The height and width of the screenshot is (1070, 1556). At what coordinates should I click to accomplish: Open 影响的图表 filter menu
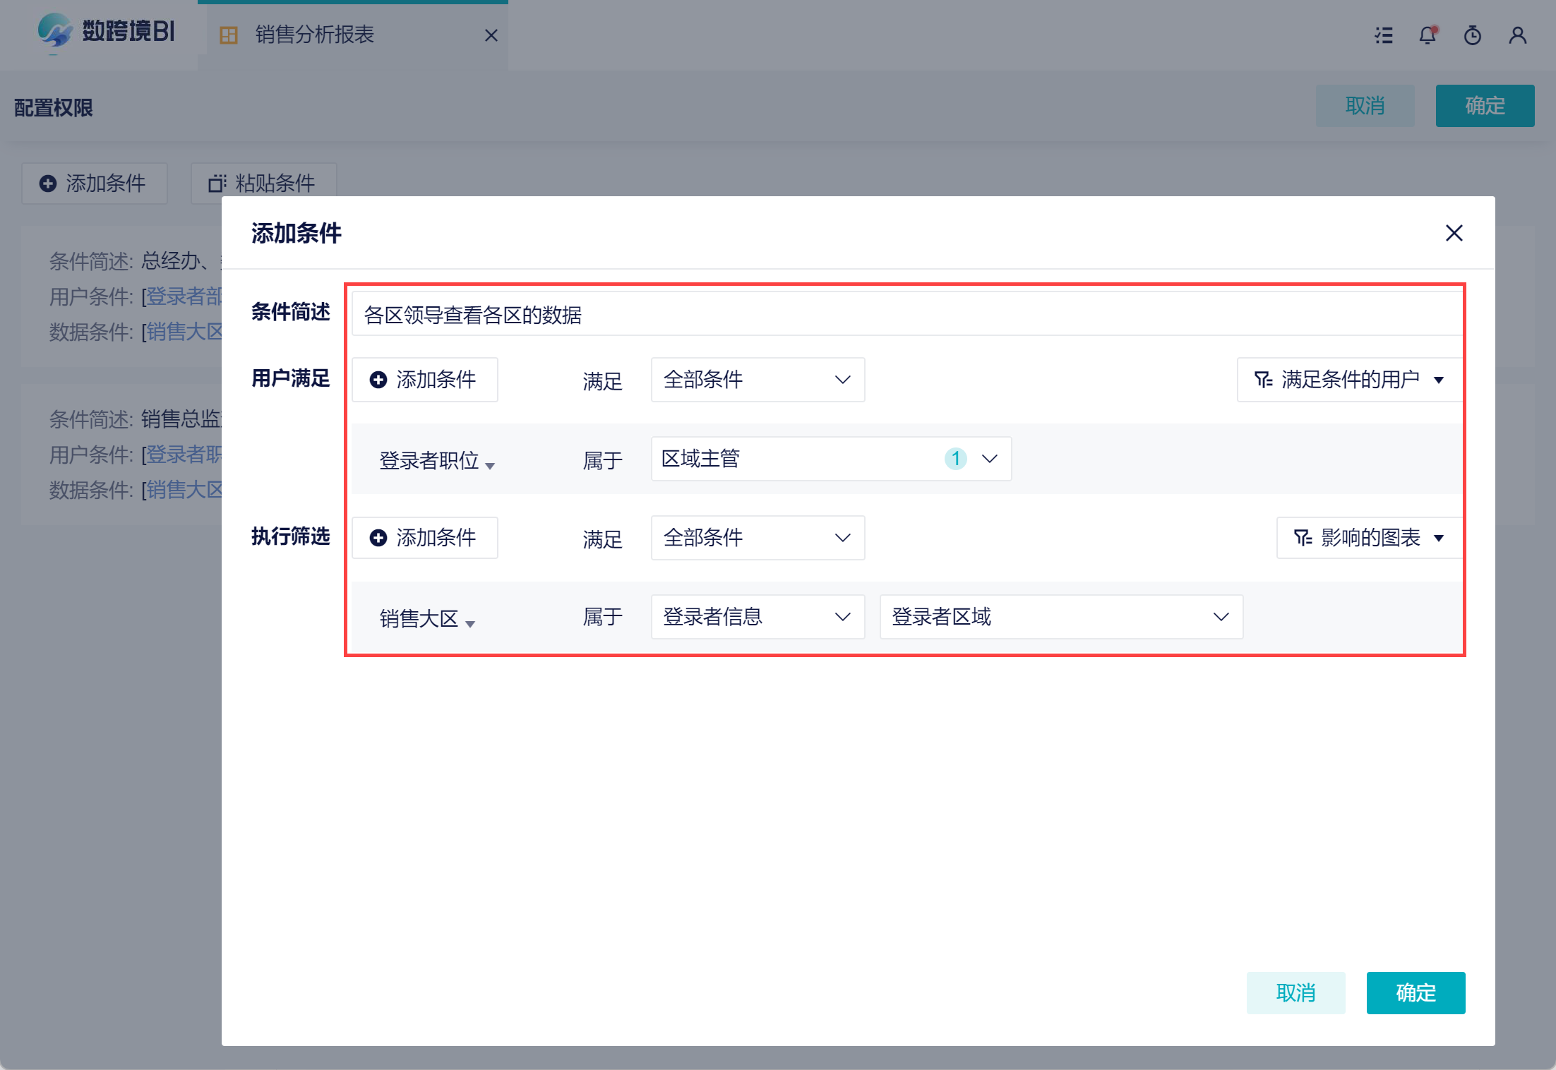[1368, 538]
